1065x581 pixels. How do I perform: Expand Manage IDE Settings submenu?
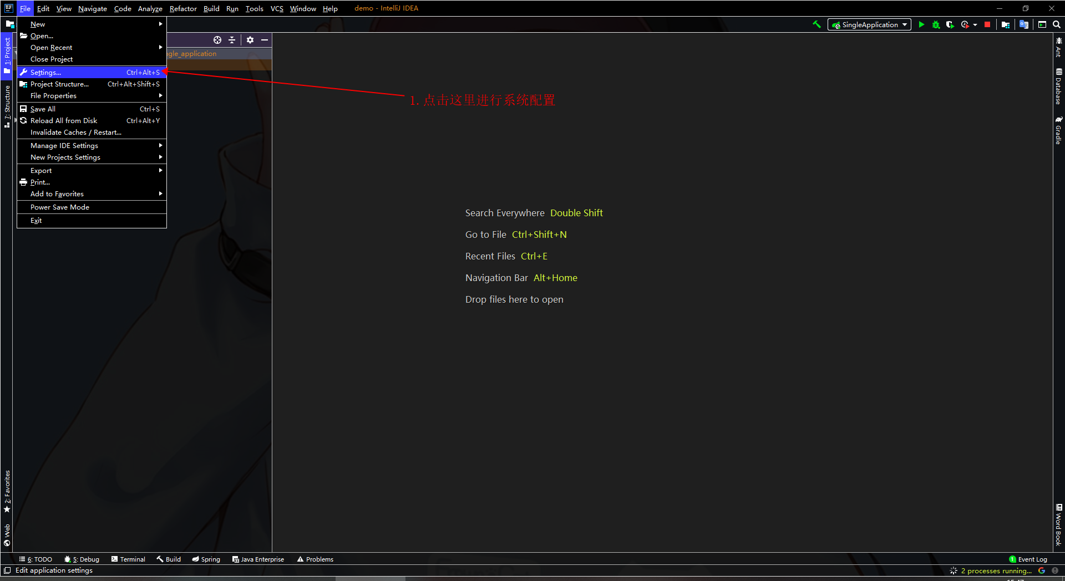tap(92, 145)
